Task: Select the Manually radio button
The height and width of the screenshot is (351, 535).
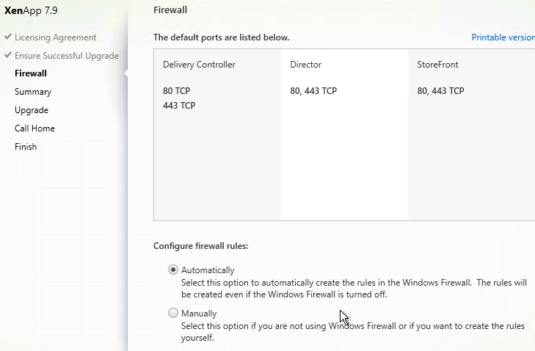Action: [173, 313]
